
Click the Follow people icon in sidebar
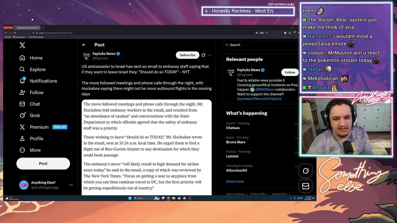pyautogui.click(x=22, y=92)
